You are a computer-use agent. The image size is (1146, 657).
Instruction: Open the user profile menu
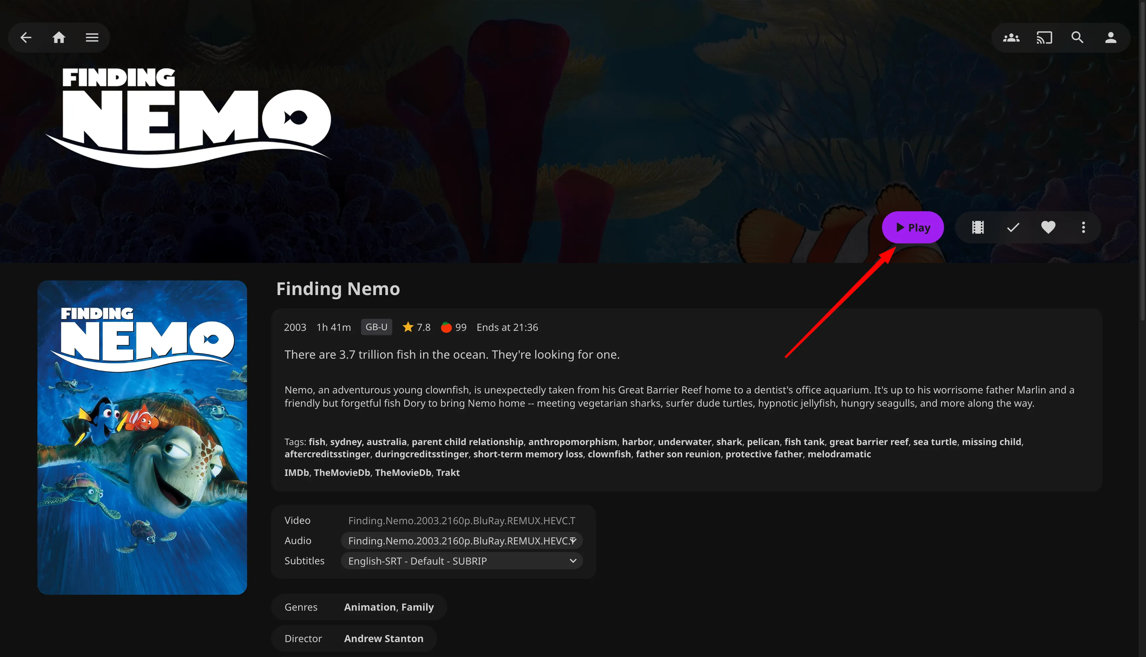click(x=1111, y=37)
